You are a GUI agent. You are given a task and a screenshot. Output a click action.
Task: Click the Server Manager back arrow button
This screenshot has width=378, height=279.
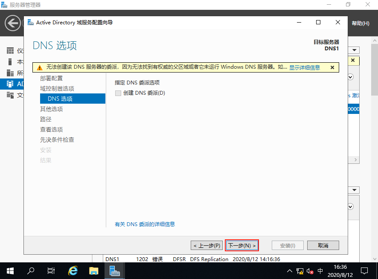(x=12, y=23)
